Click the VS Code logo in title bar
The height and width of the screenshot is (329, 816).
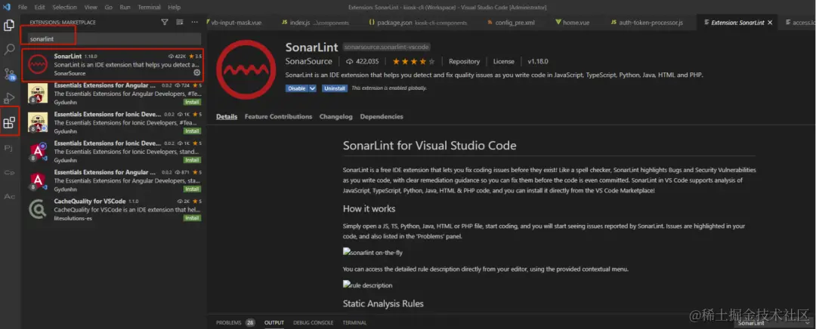(x=6, y=7)
